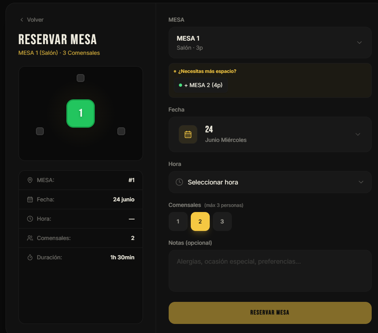
Task: Open the Seleccionar hora dropdown
Action: 270,182
